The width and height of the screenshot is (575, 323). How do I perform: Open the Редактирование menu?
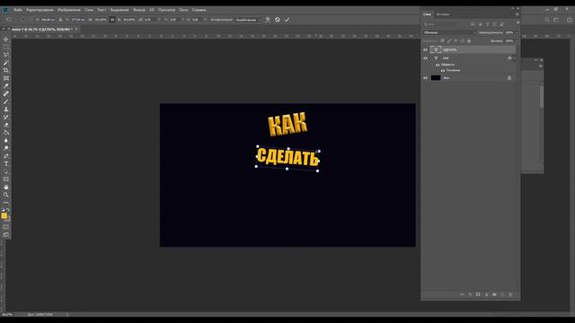40,10
